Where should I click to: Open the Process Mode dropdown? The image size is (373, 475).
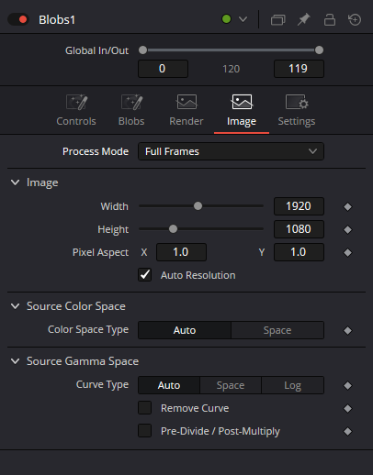[231, 151]
